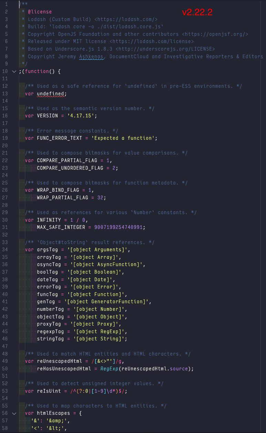Viewport: 266px width, 433px height.
Task: Click the reHasUnescapedHtml variable name
Action: pyautogui.click(x=64, y=369)
